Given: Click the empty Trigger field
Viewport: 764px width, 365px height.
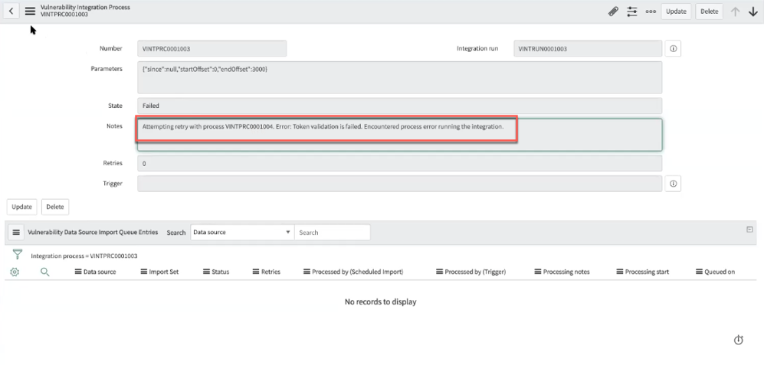Looking at the screenshot, I should tap(399, 184).
